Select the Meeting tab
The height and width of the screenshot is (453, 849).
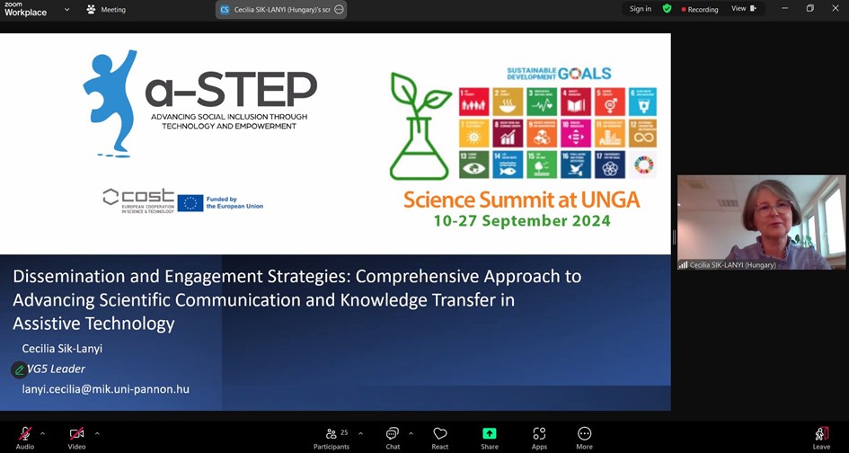106,9
